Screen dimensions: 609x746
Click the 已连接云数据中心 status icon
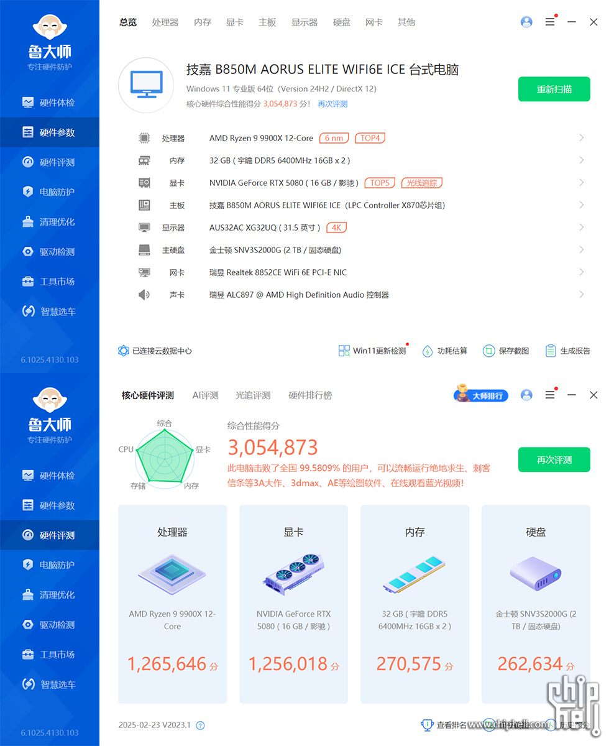pyautogui.click(x=124, y=351)
